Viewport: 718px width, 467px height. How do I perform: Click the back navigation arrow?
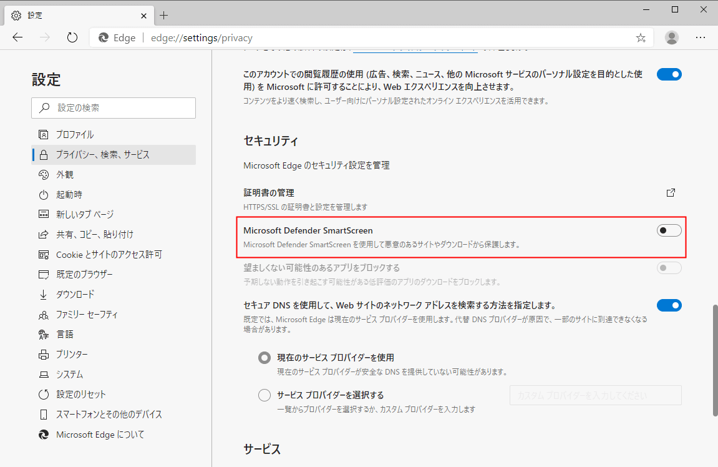point(17,37)
